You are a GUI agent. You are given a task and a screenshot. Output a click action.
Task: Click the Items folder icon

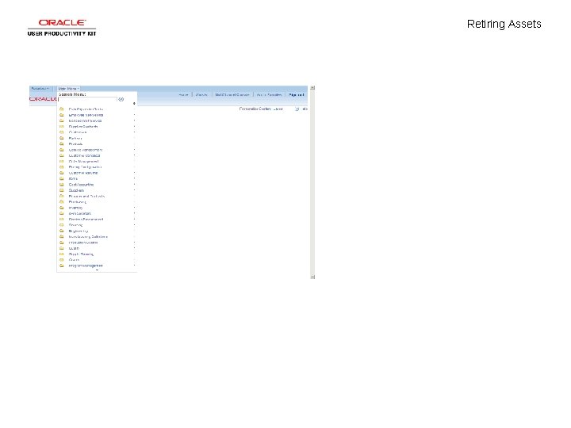[x=62, y=178]
